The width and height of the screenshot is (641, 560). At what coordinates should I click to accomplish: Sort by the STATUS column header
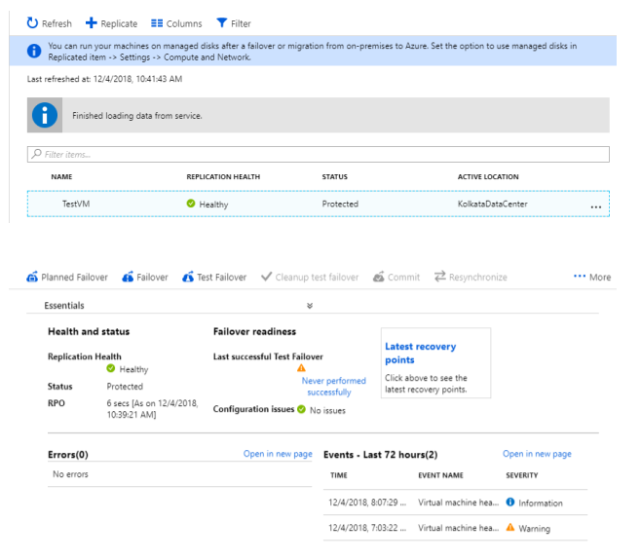pos(334,176)
